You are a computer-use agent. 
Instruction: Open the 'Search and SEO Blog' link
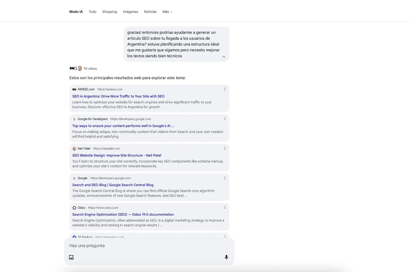pyautogui.click(x=113, y=185)
